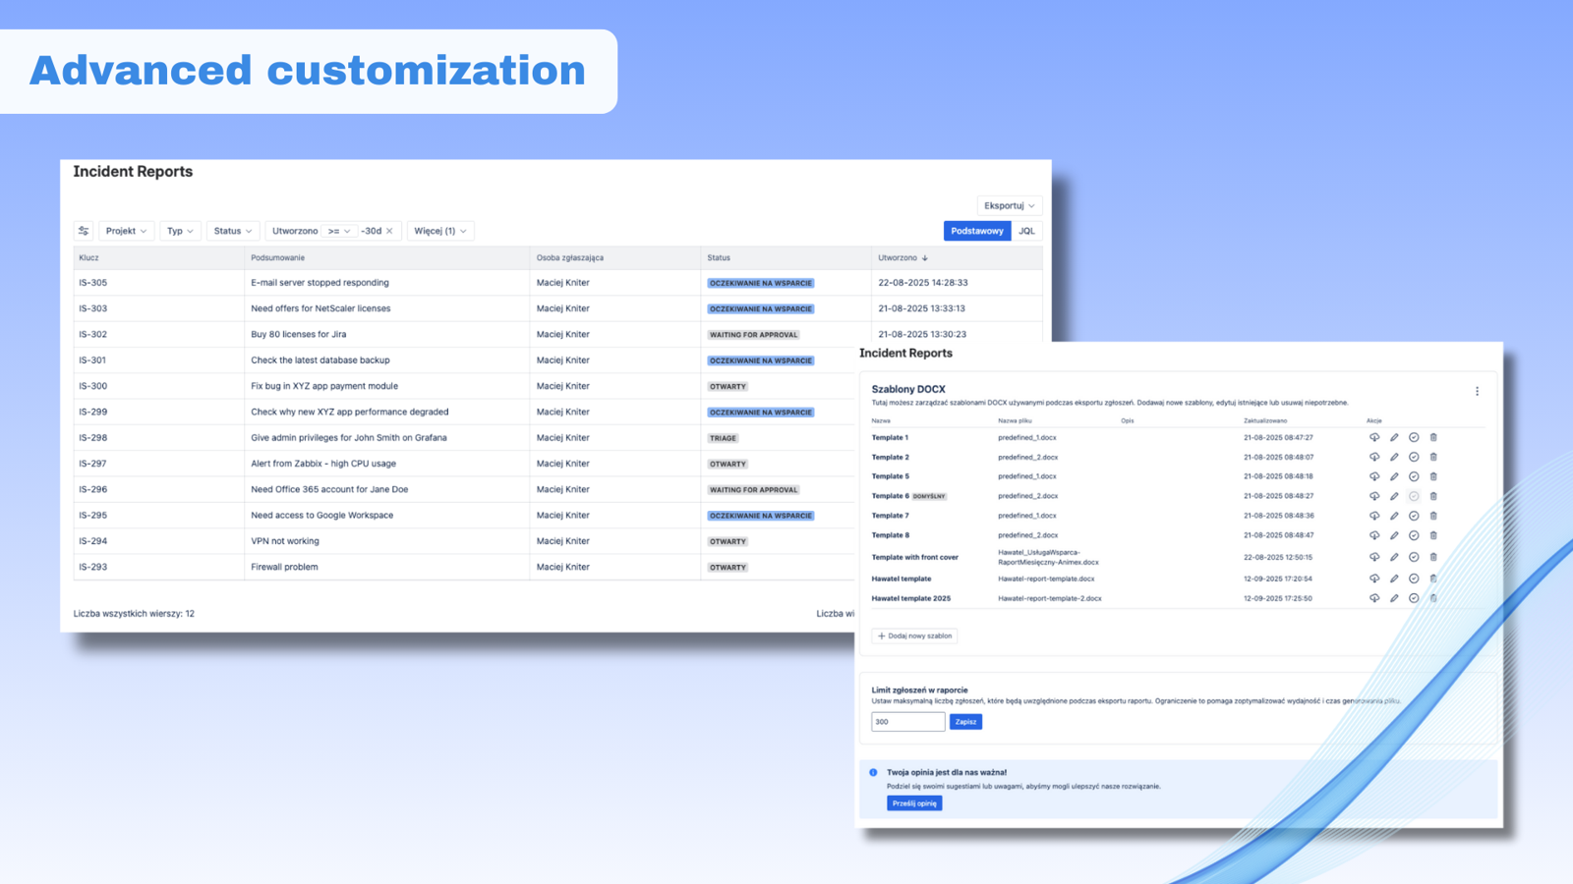Delete the Hawatel template 2025 entry
This screenshot has height=884, width=1573.
point(1433,598)
